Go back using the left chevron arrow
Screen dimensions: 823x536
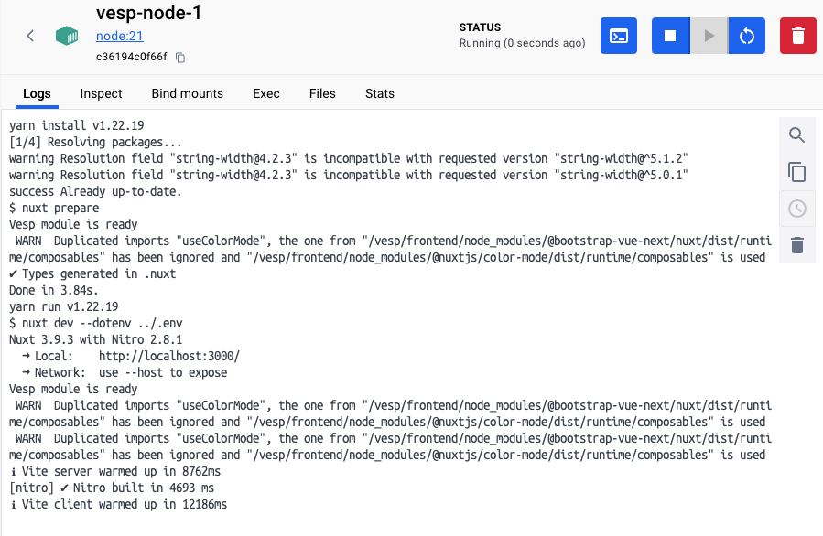pos(30,36)
